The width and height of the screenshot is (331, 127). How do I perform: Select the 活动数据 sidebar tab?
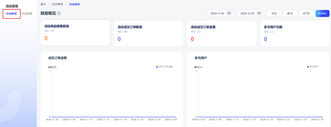click(x=12, y=14)
